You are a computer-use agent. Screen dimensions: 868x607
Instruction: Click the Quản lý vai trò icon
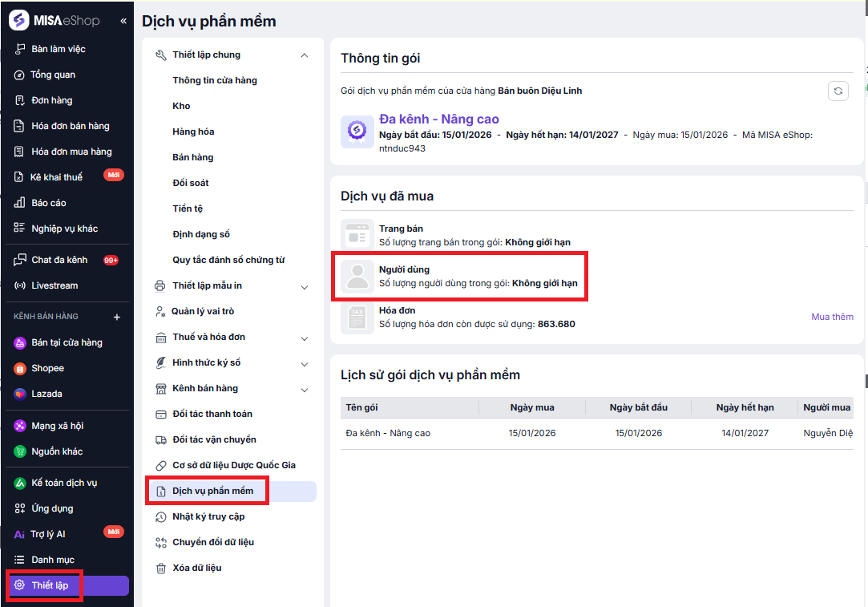click(x=160, y=311)
